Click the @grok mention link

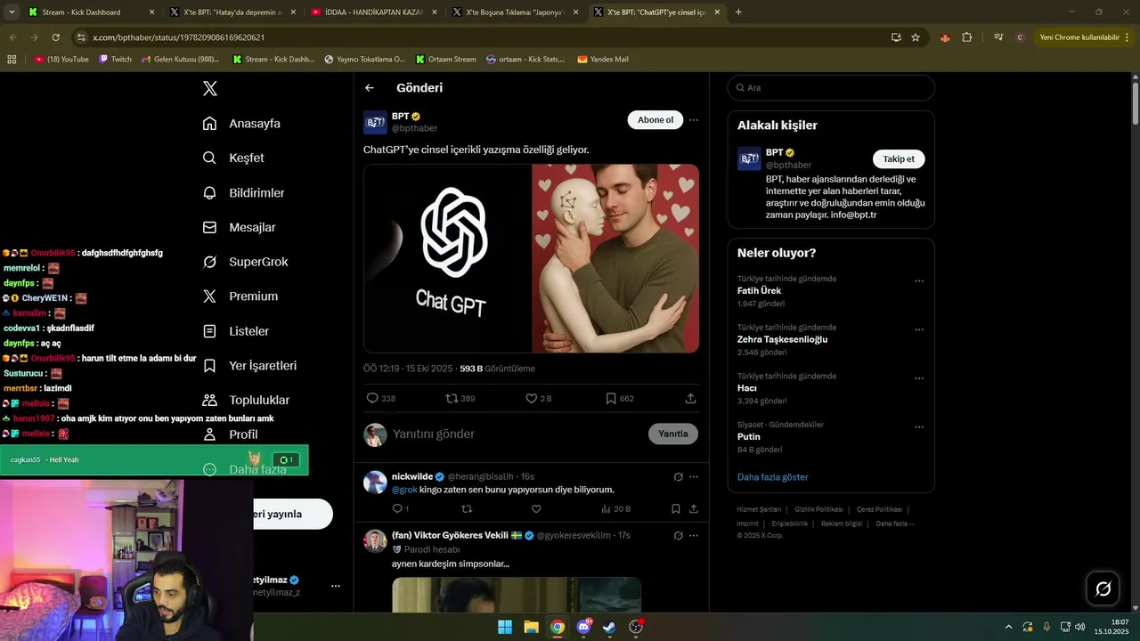coord(404,490)
